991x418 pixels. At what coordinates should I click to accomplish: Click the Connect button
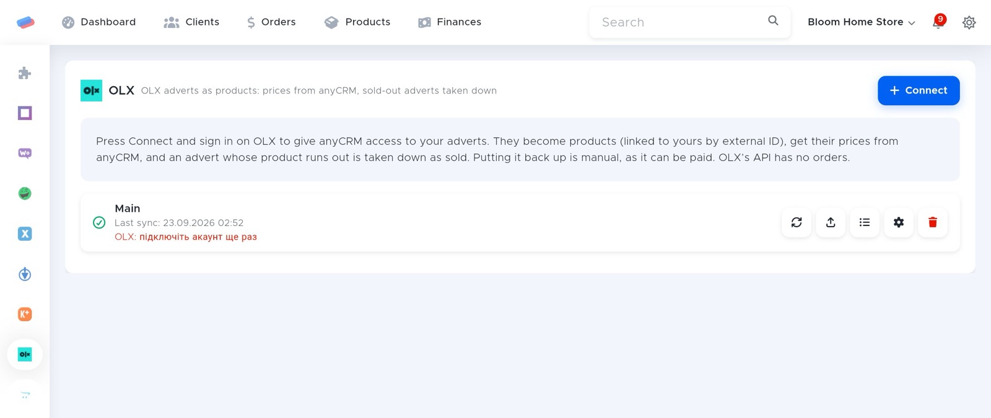pos(919,90)
